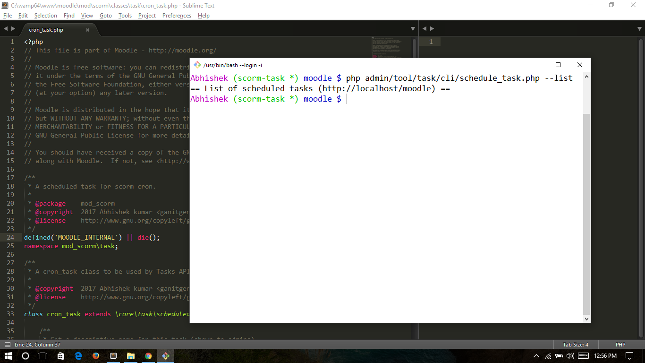
Task: Launch Firefox from taskbar
Action: tap(96, 356)
